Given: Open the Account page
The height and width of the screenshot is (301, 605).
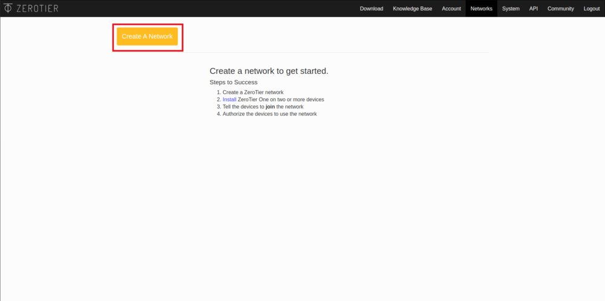Looking at the screenshot, I should [x=451, y=8].
